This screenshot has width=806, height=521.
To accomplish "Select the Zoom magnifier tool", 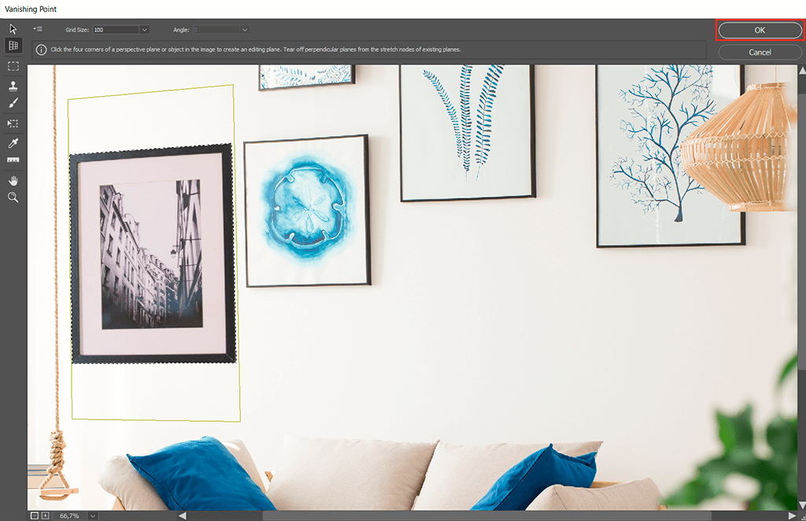I will coord(13,198).
